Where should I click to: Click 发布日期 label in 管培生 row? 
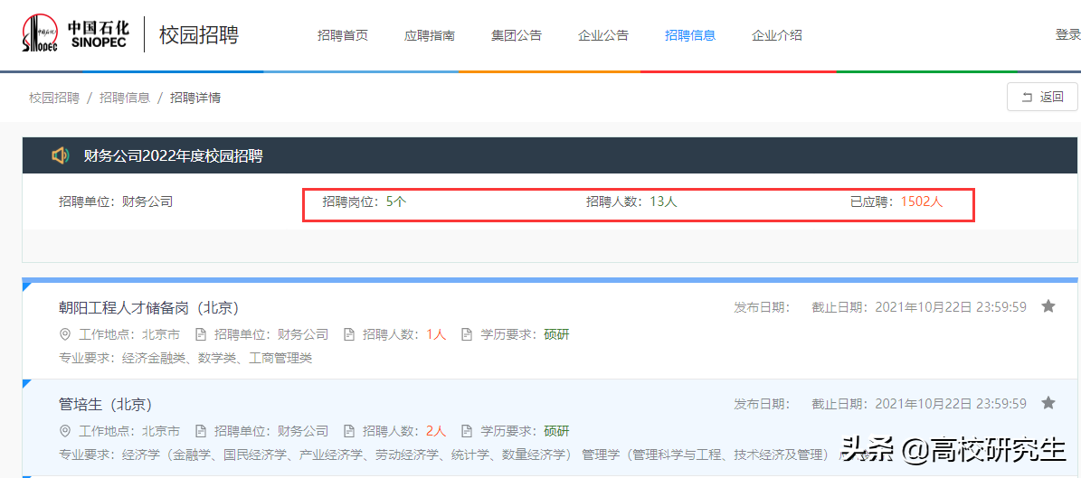click(762, 403)
